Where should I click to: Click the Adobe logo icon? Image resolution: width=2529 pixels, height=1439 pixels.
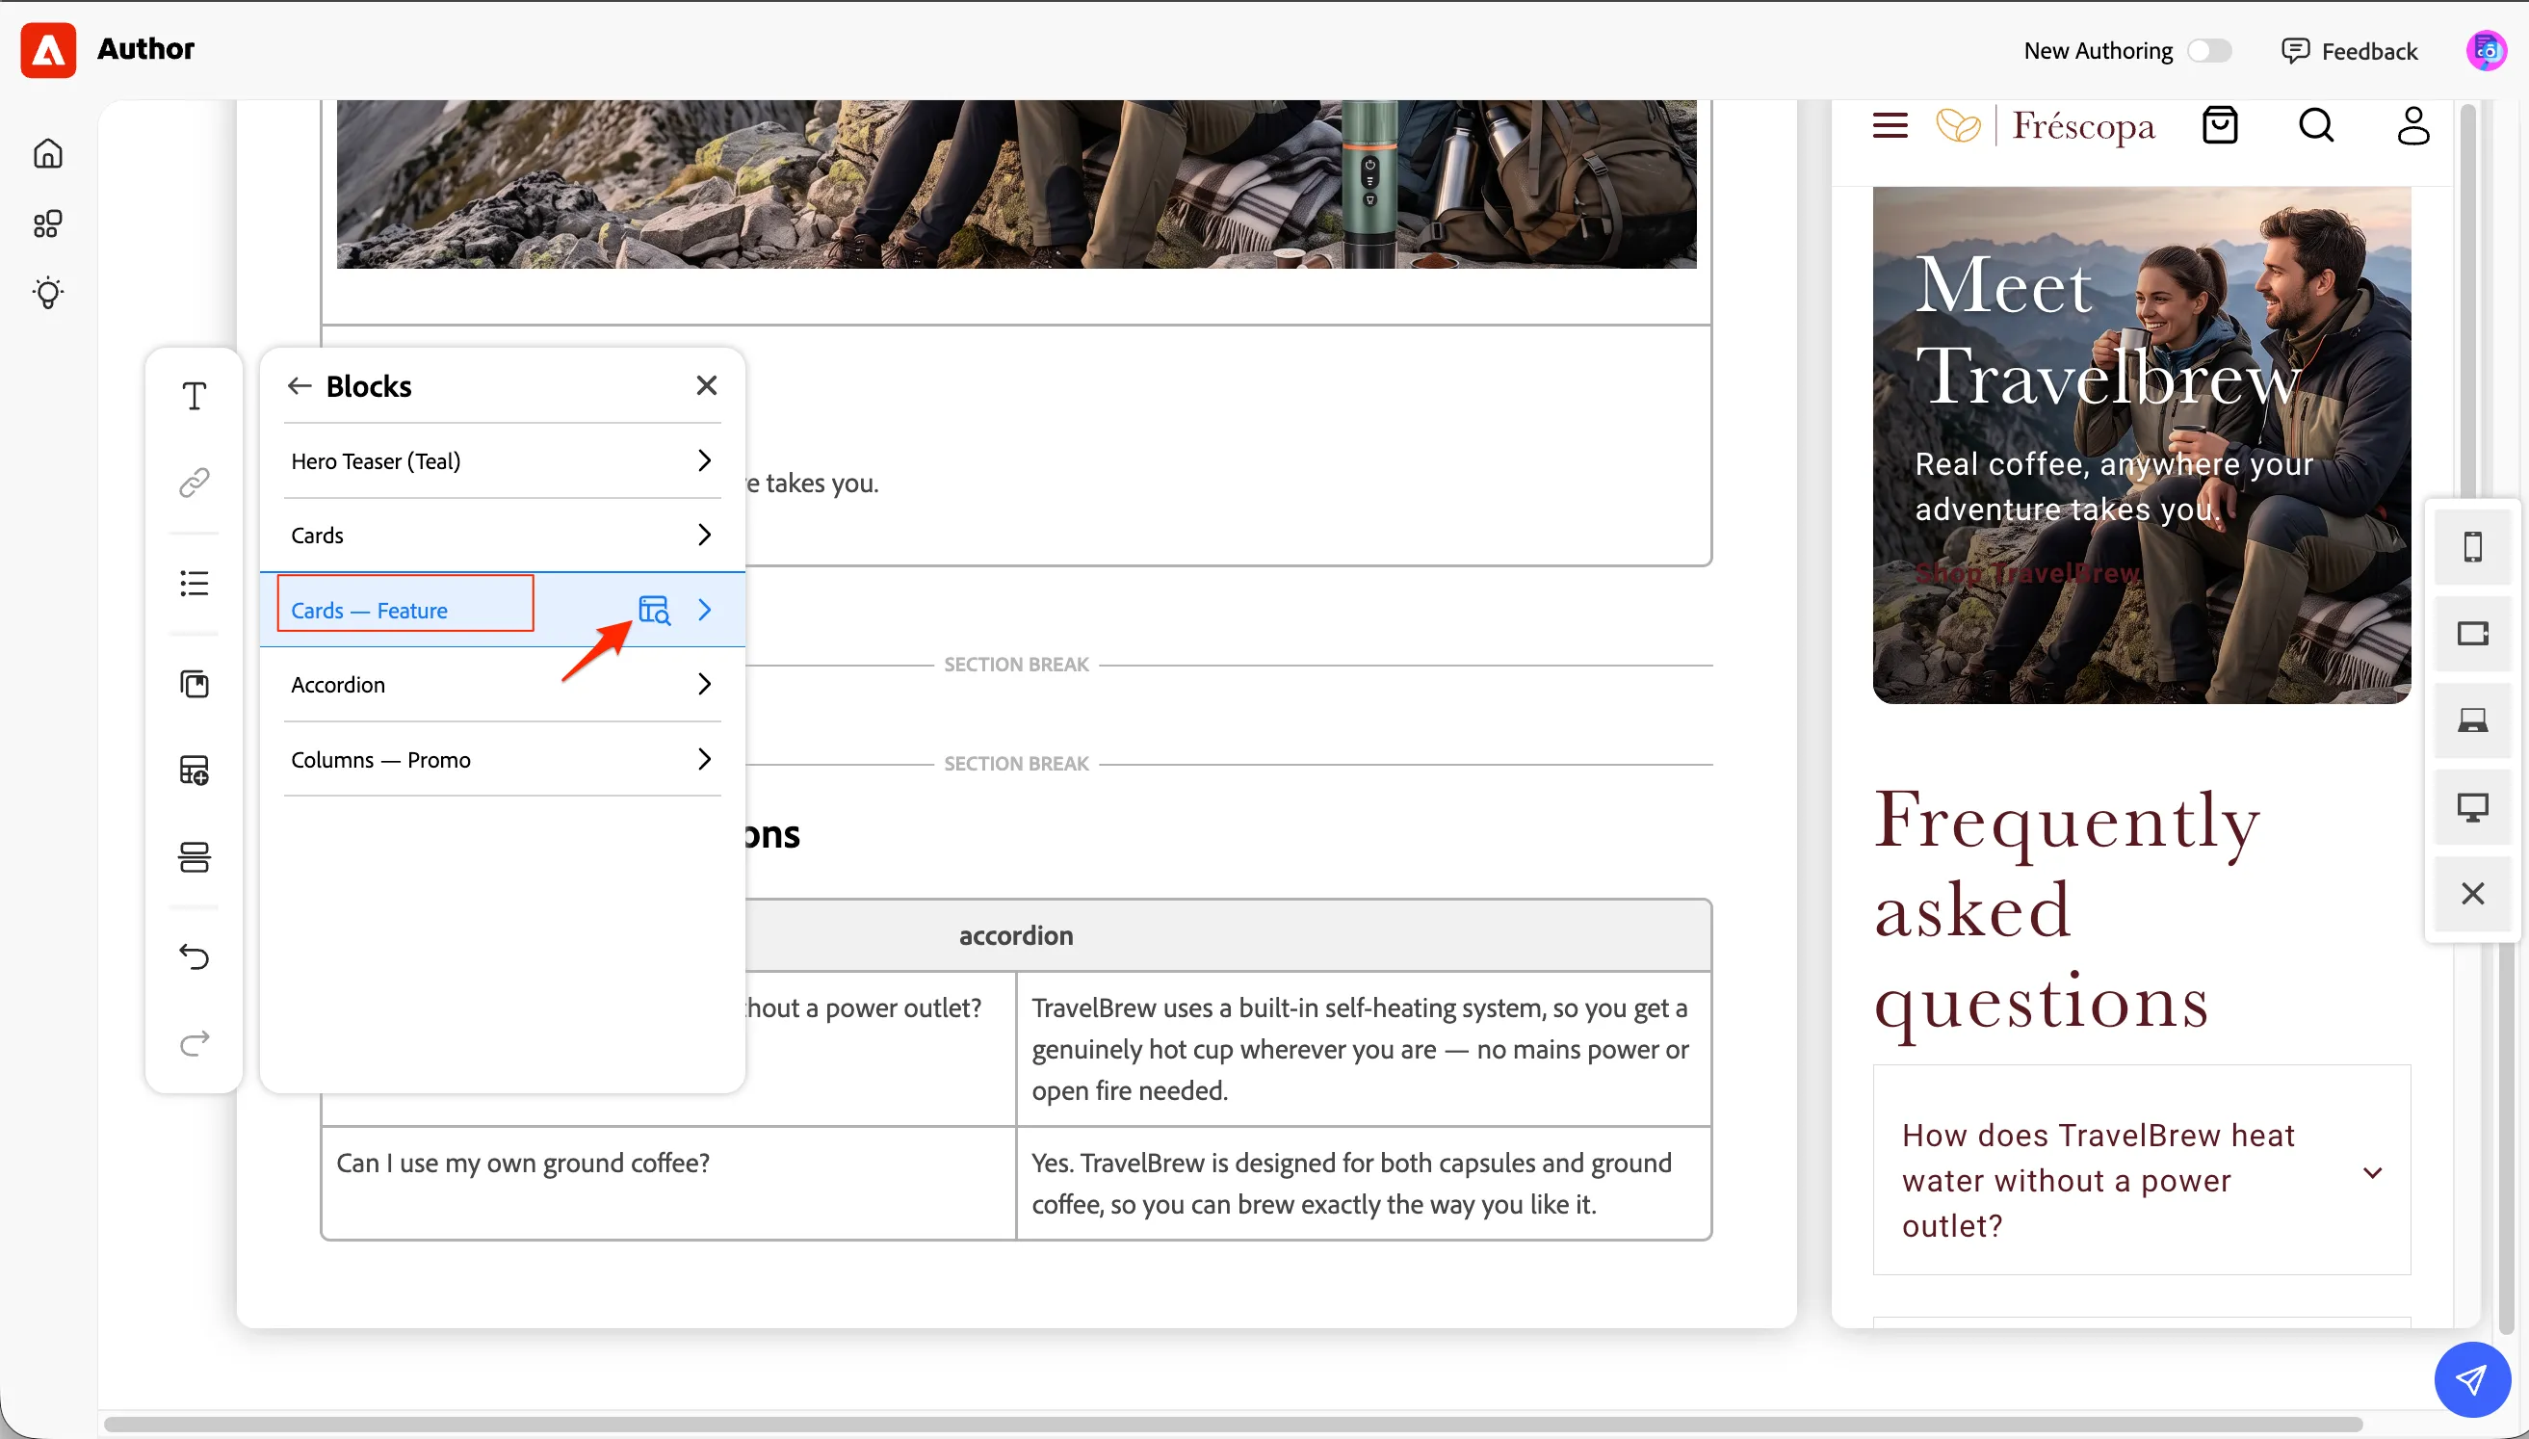point(48,49)
